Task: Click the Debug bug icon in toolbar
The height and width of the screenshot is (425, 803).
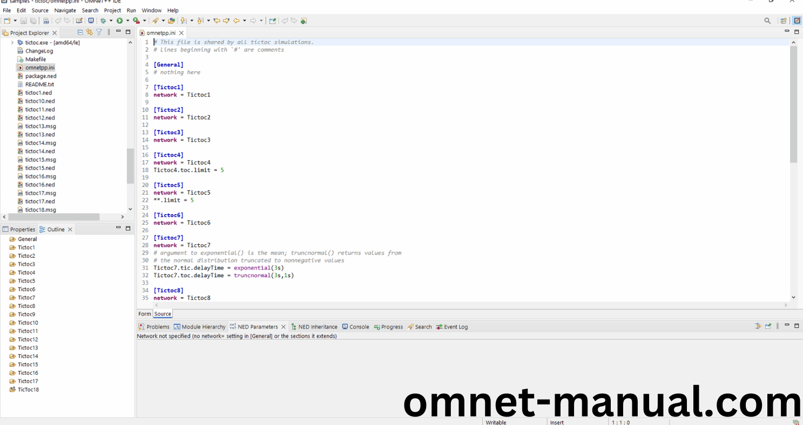Action: 103,21
